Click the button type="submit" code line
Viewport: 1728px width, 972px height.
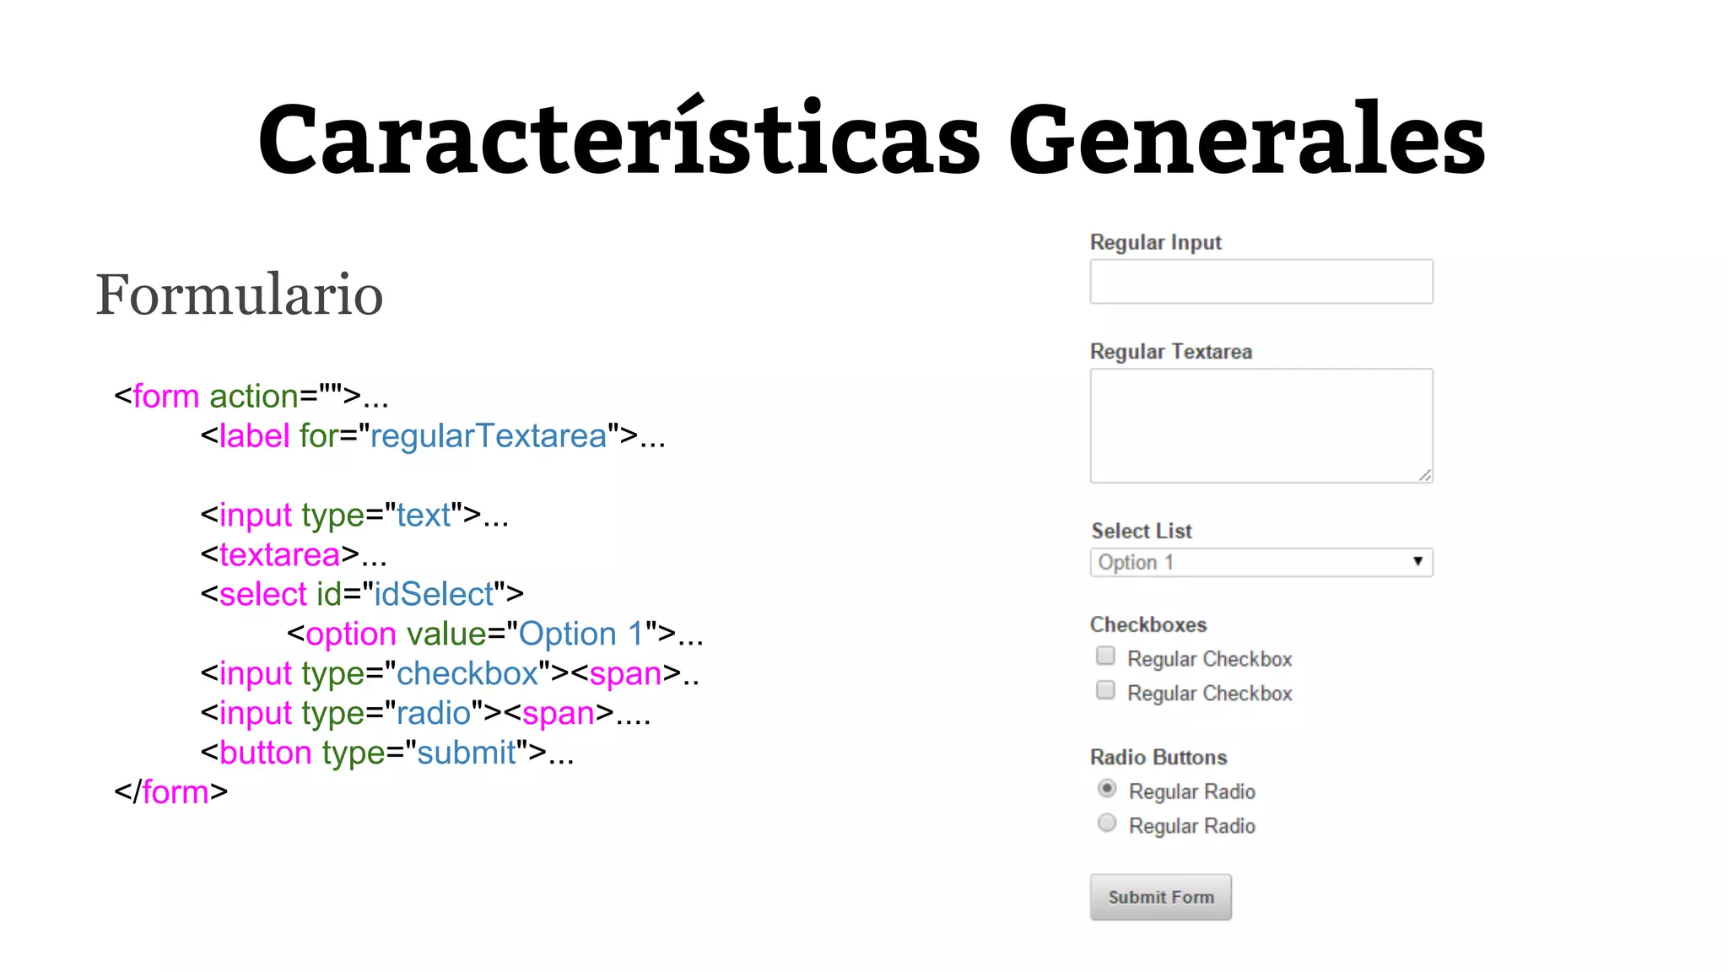387,753
